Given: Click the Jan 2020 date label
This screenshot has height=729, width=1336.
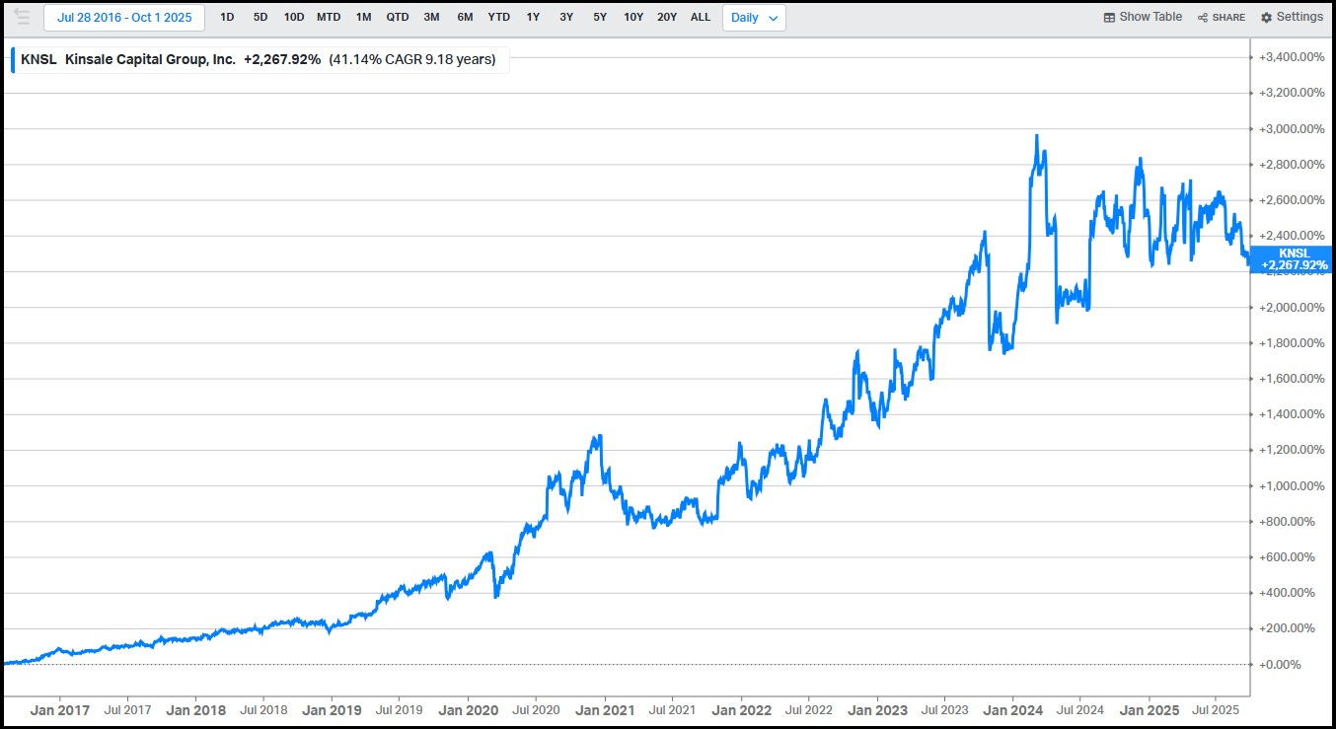Looking at the screenshot, I should (x=468, y=710).
